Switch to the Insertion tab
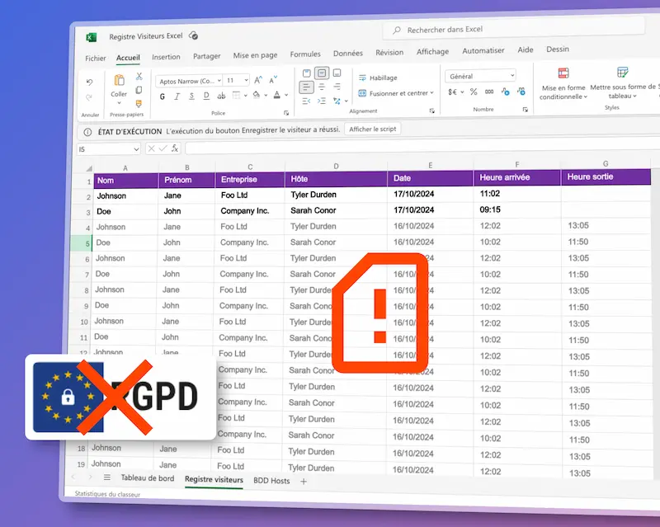 (166, 57)
